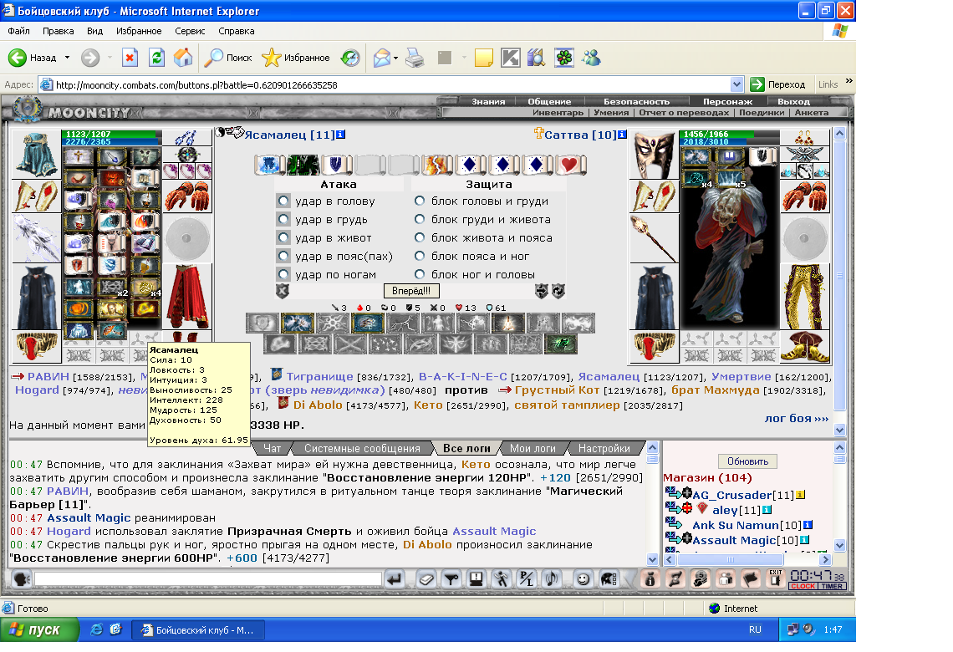Open the Сервис menu
The image size is (953, 652).
point(190,31)
